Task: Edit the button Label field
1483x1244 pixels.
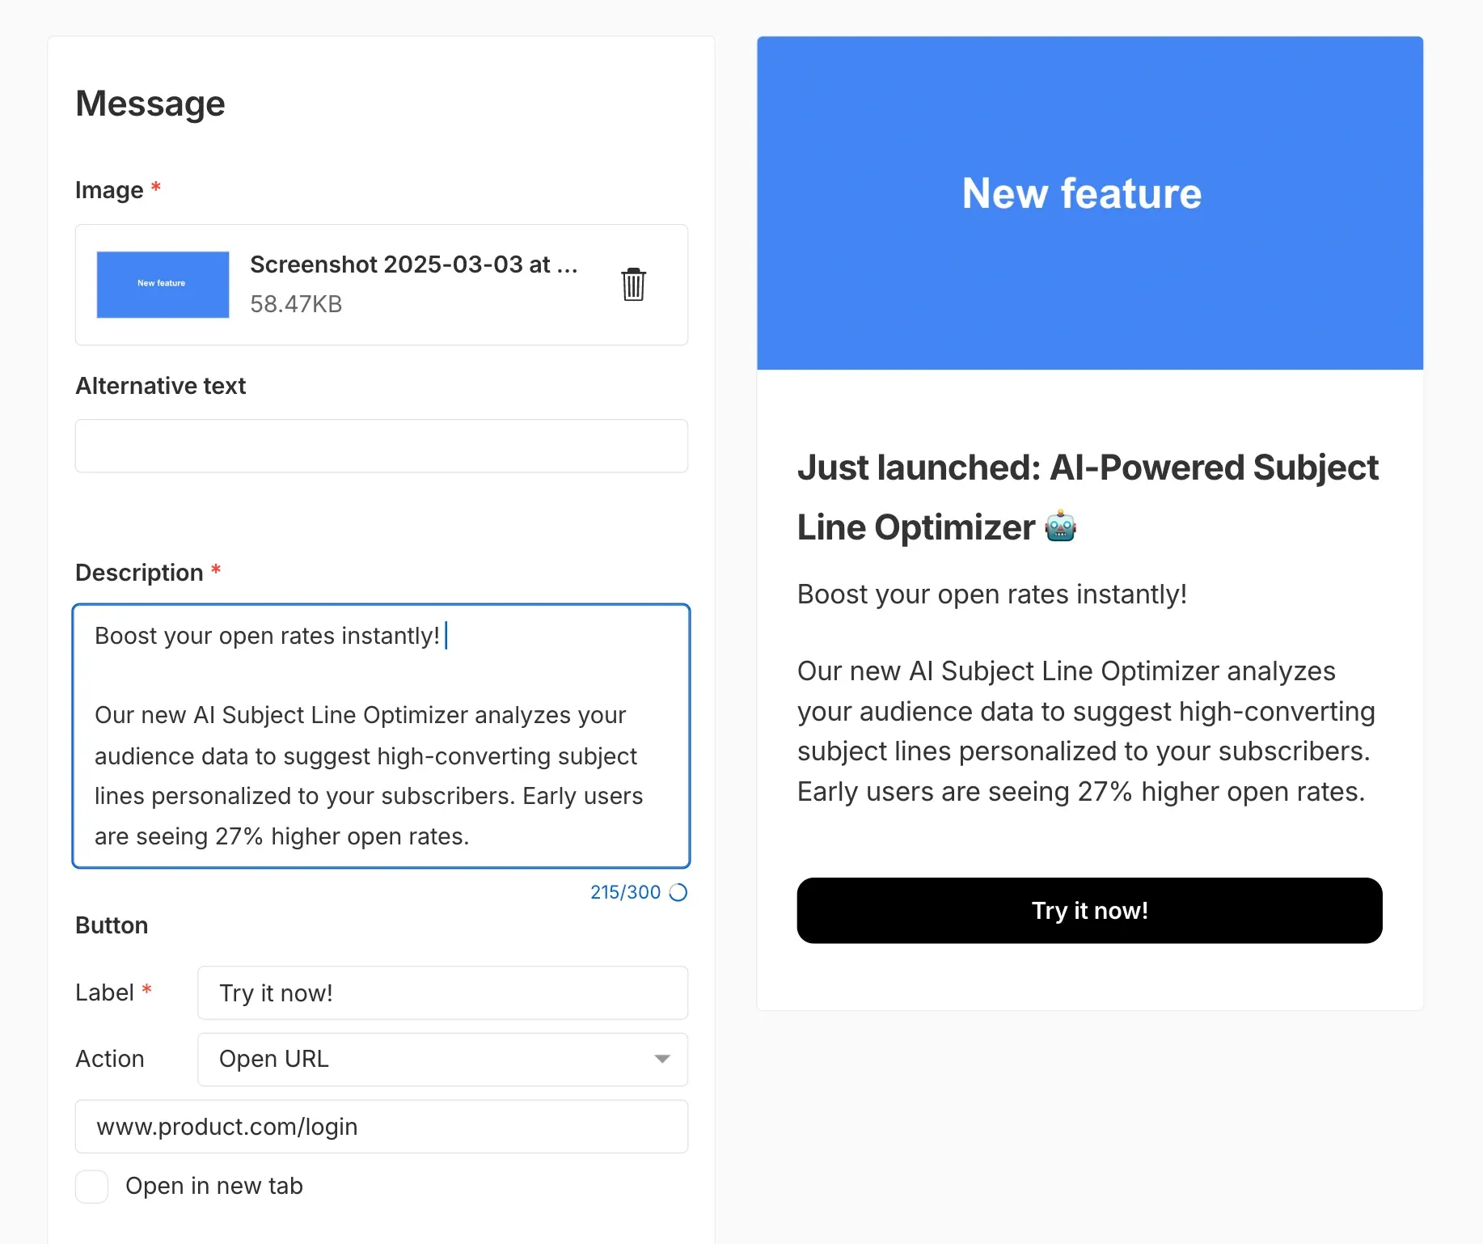Action: tap(442, 992)
